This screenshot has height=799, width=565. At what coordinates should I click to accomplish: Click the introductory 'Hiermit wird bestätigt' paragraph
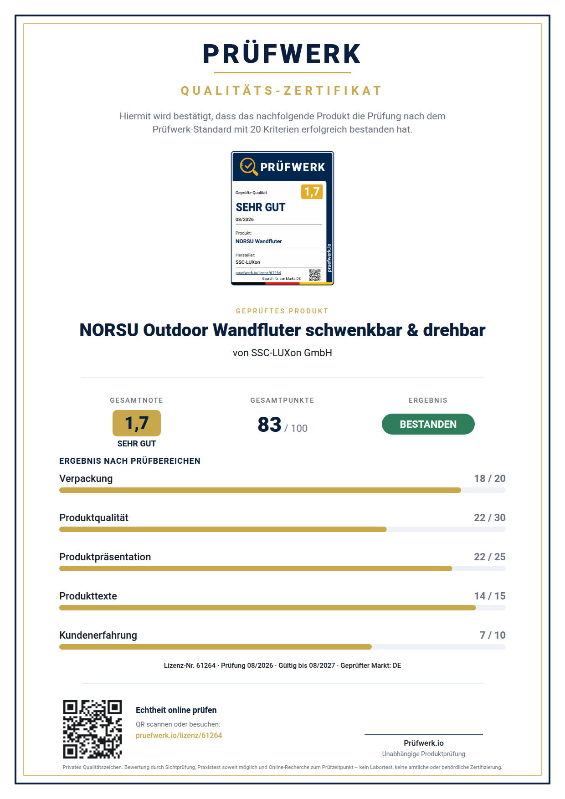tap(282, 123)
